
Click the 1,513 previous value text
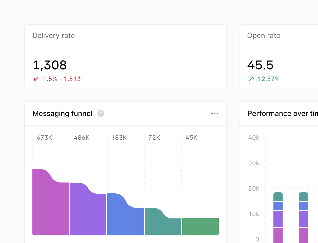tap(72, 79)
